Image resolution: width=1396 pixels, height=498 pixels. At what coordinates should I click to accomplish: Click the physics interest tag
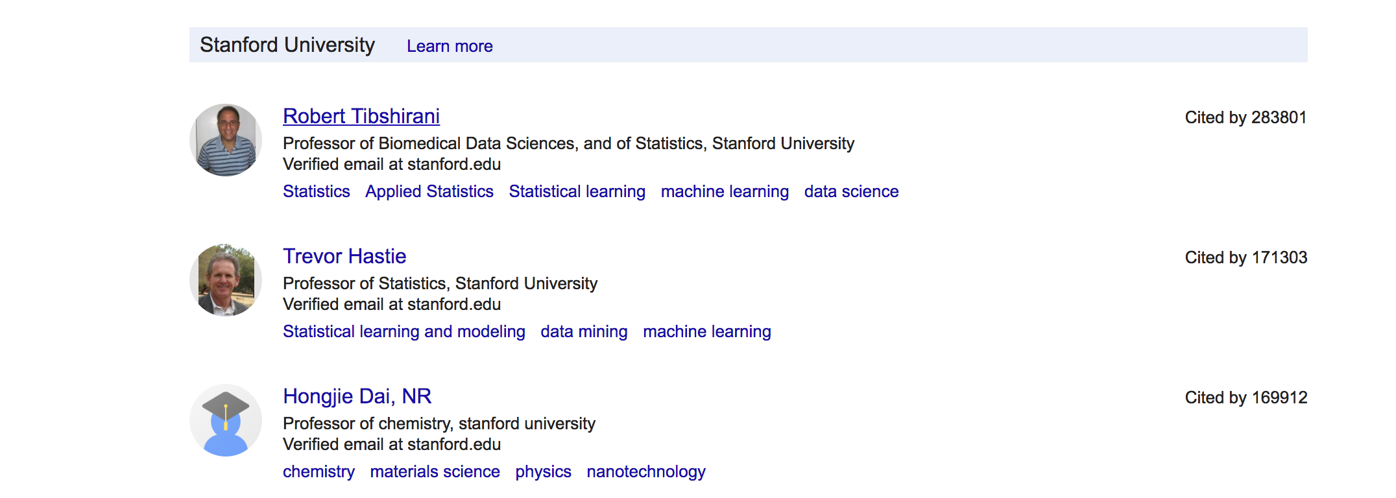click(x=543, y=471)
